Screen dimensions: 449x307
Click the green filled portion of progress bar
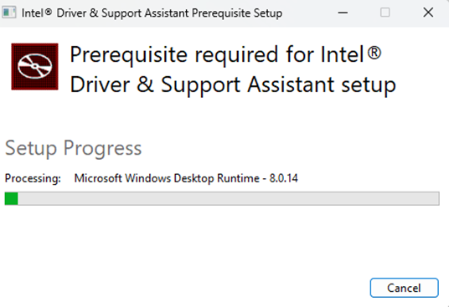coord(12,198)
